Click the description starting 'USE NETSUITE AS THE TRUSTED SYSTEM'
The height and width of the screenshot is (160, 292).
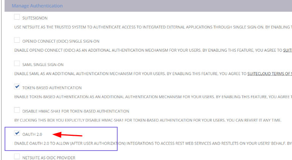153,27
